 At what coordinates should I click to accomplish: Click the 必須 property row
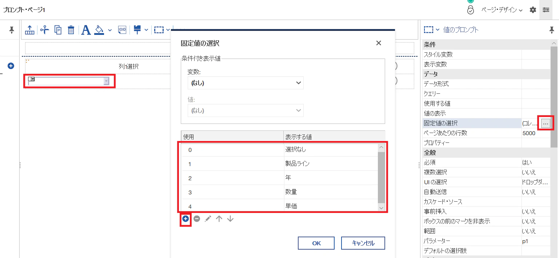point(486,162)
